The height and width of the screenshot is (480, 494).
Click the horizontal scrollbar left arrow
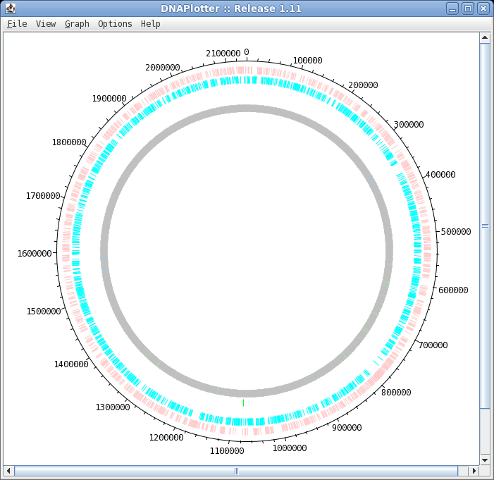(x=8, y=471)
